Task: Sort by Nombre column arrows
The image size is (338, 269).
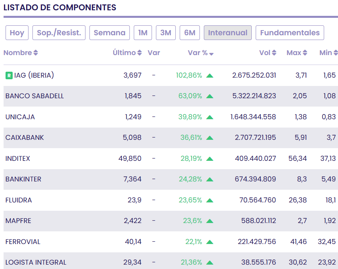Action: (x=36, y=53)
